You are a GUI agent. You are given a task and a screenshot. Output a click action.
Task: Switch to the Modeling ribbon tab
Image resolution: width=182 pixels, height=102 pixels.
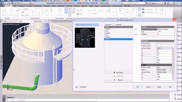point(38,6)
